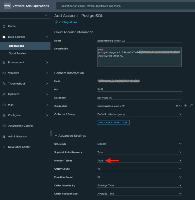Edit credential using the pencil icon
Image resolution: width=195 pixels, height=200 pixels.
pos(191,106)
